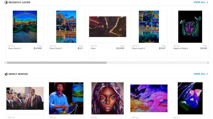
Task: Click the scrollbar right arrow
Action: click(208, 63)
